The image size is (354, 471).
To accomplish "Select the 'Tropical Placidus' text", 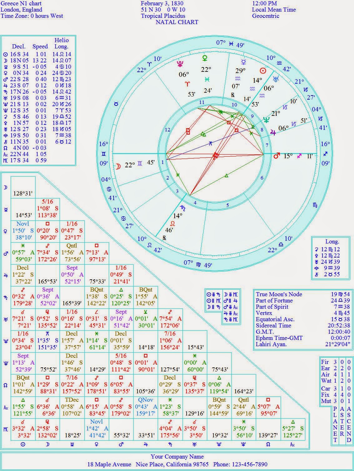I will click(163, 16).
